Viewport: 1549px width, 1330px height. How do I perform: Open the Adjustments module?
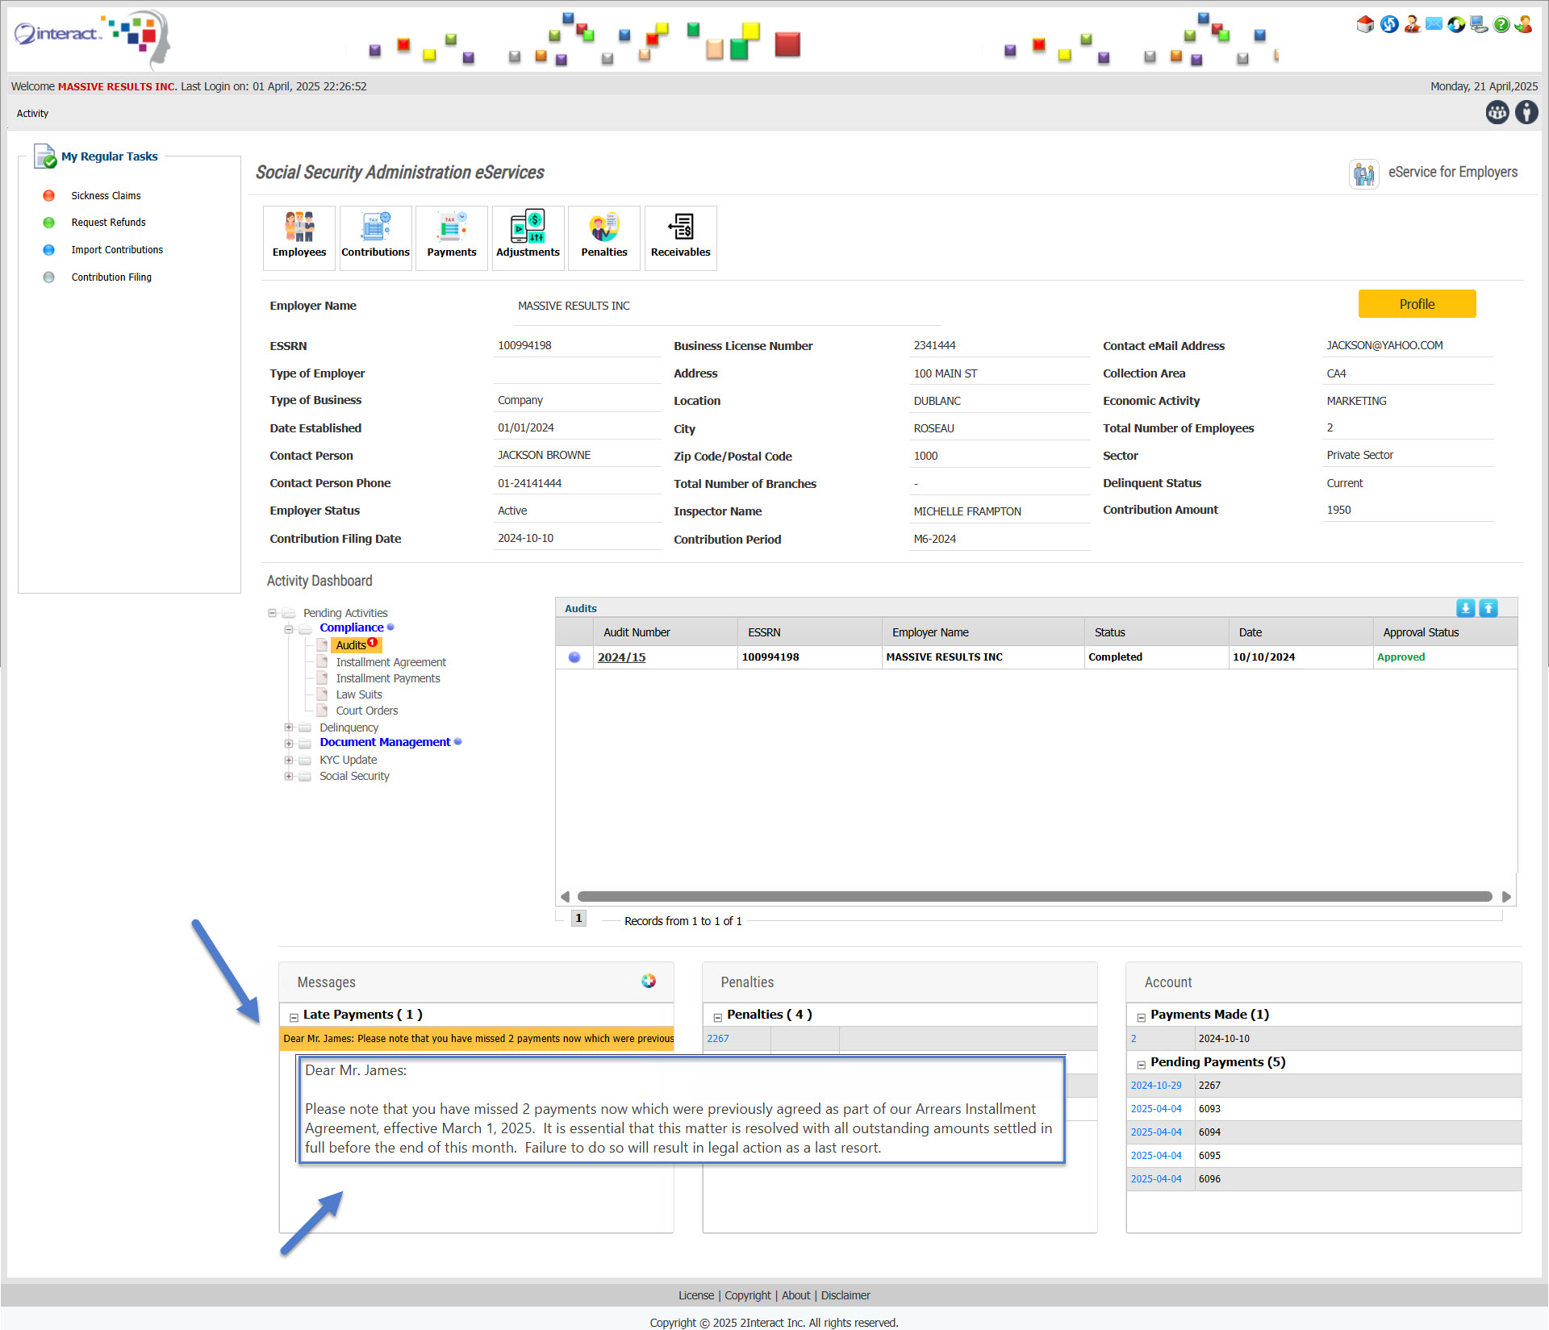528,237
